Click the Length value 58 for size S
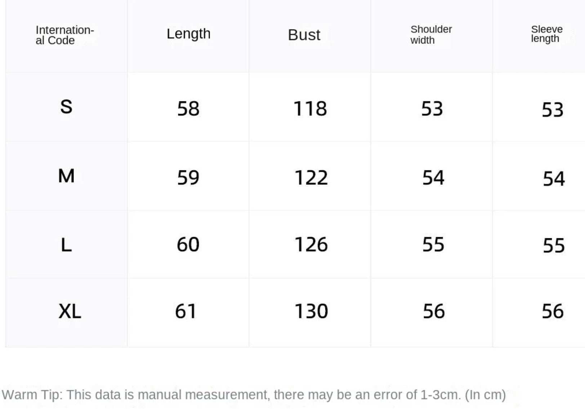The height and width of the screenshot is (409, 585). point(188,109)
